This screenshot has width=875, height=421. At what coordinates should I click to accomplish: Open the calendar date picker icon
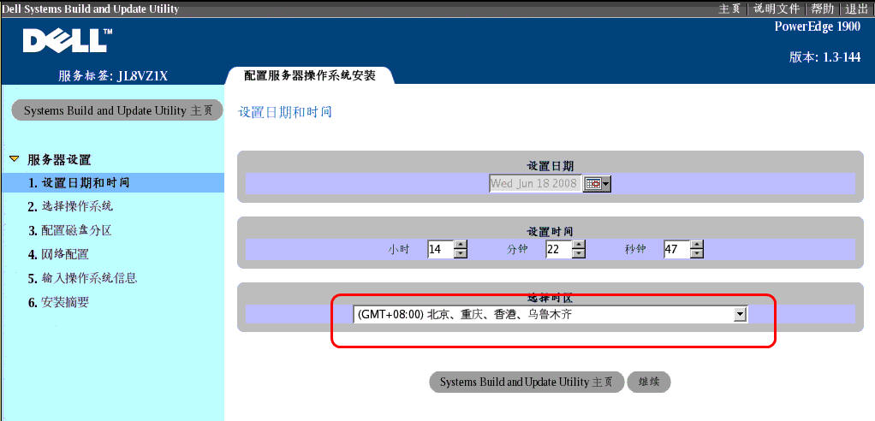pyautogui.click(x=596, y=184)
